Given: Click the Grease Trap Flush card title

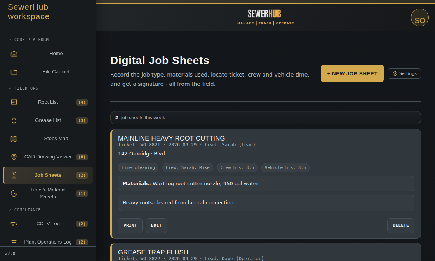Looking at the screenshot, I should (153, 252).
